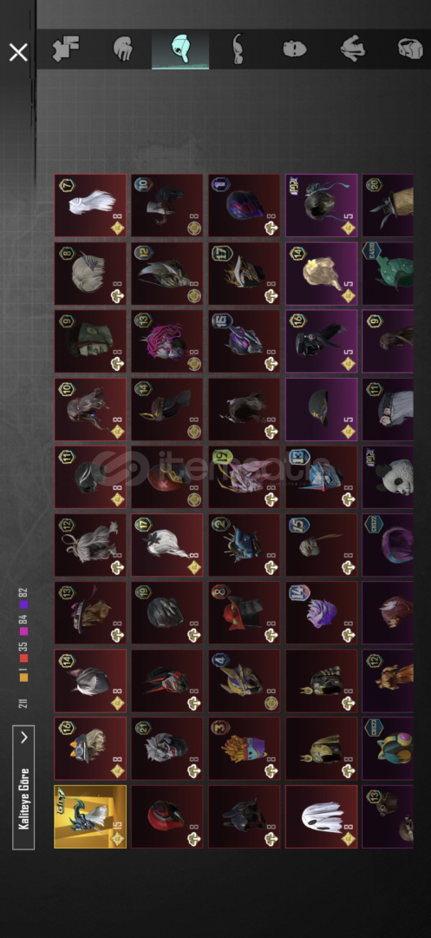
Task: Select the dark blue helmet labeled 1
Action: [x=245, y=205]
